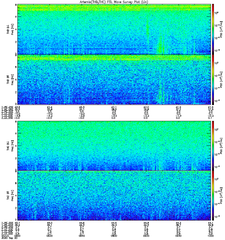Image resolution: width=225 pixels, height=240 pixels.
Task: Click the '0900' time axis label
Action: tap(114, 236)
